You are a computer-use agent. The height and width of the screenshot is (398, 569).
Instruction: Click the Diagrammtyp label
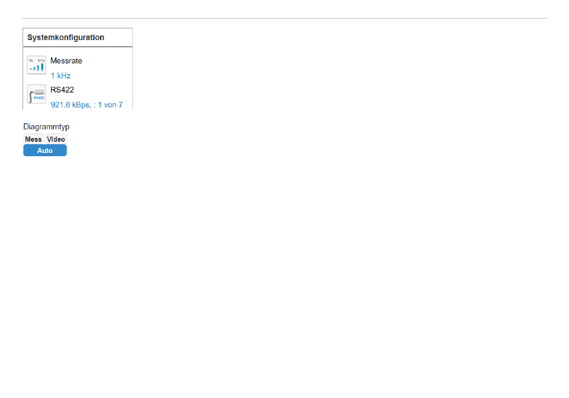[x=46, y=127]
